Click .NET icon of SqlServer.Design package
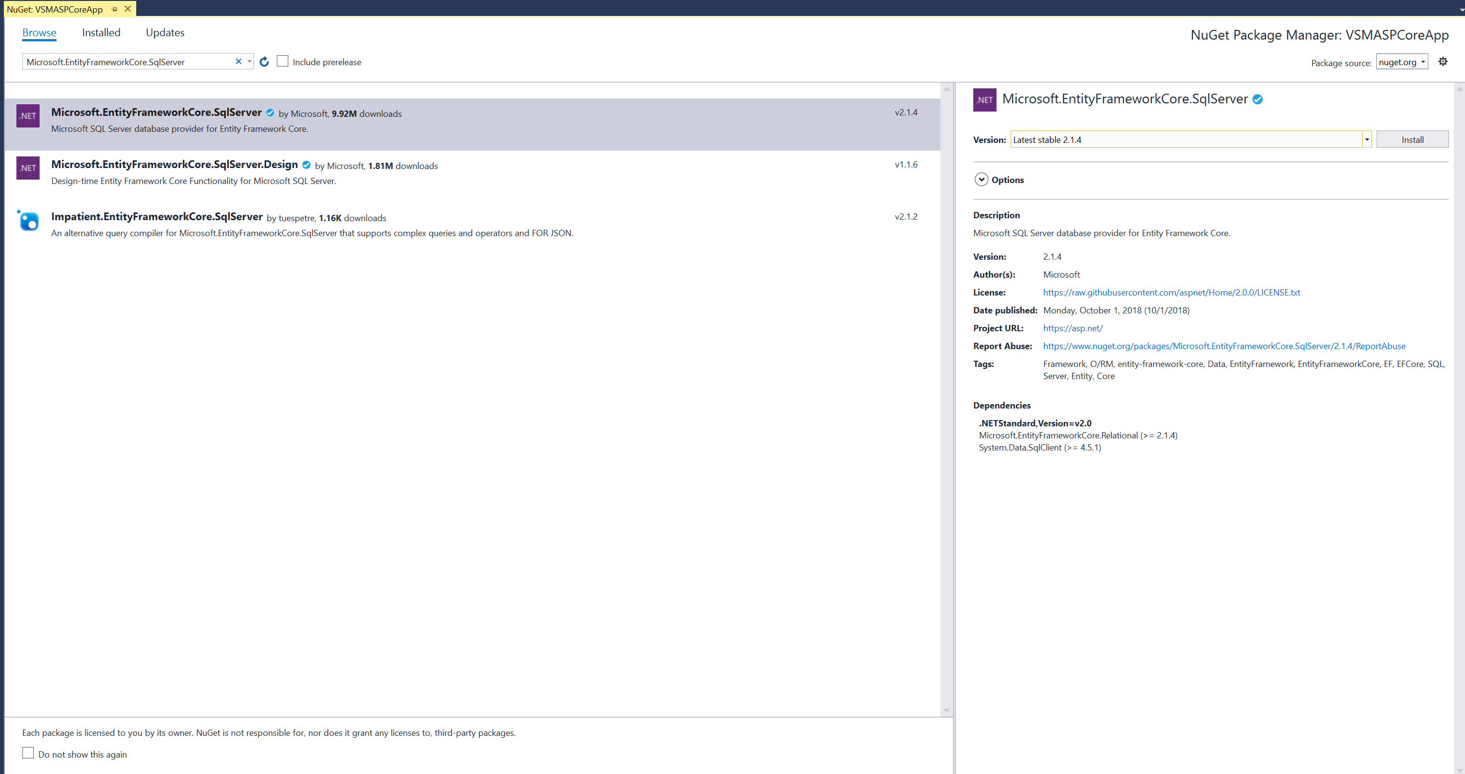 point(28,168)
